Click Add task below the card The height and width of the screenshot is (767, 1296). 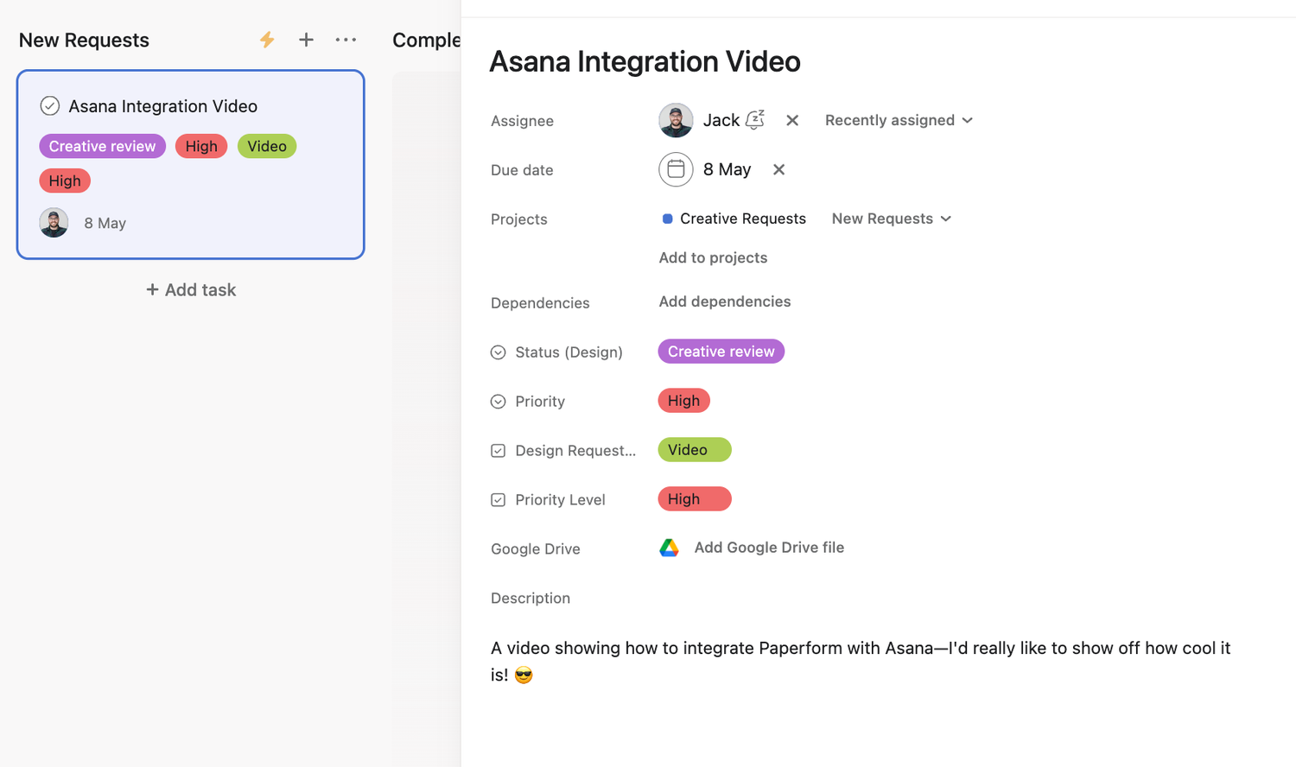(x=191, y=290)
